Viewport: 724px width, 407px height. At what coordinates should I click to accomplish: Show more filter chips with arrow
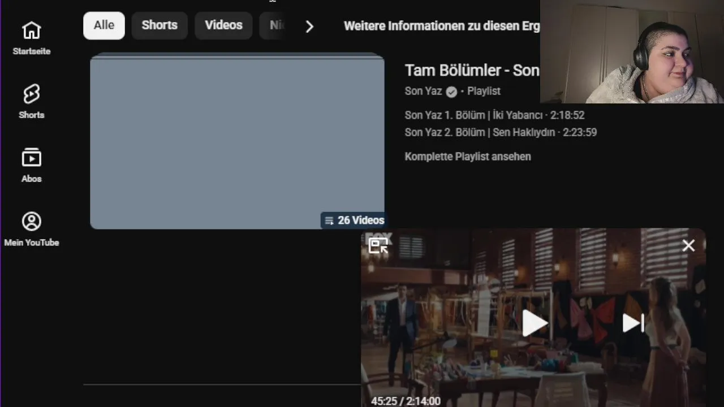tap(309, 27)
